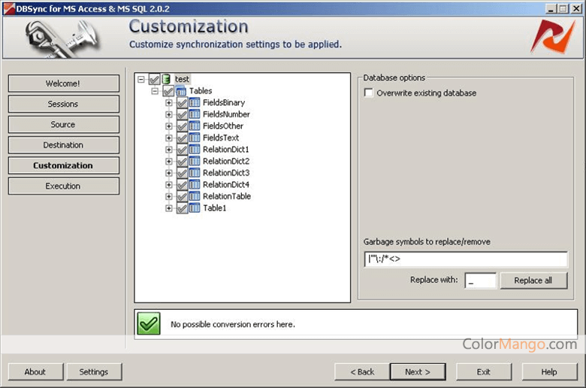
Task: Uncheck the Tables checkbox
Action: 168,91
